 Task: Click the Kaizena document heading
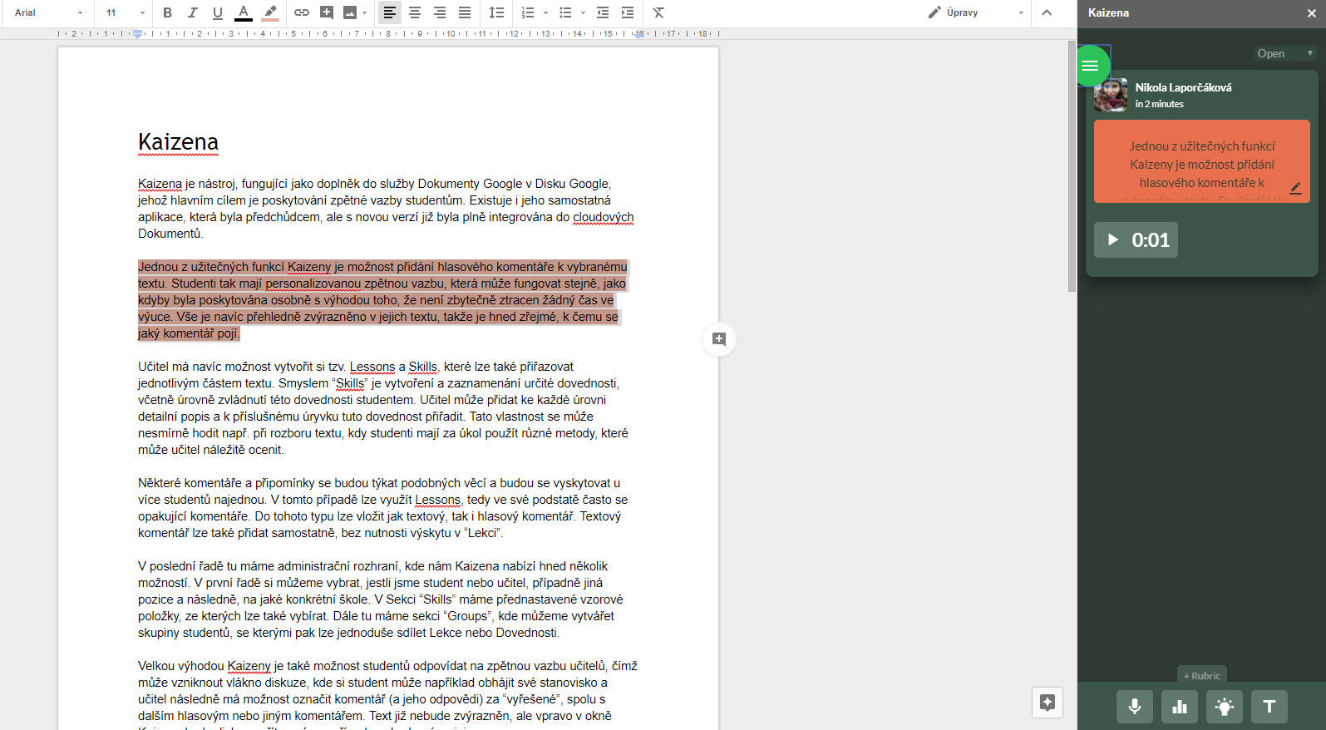point(178,142)
